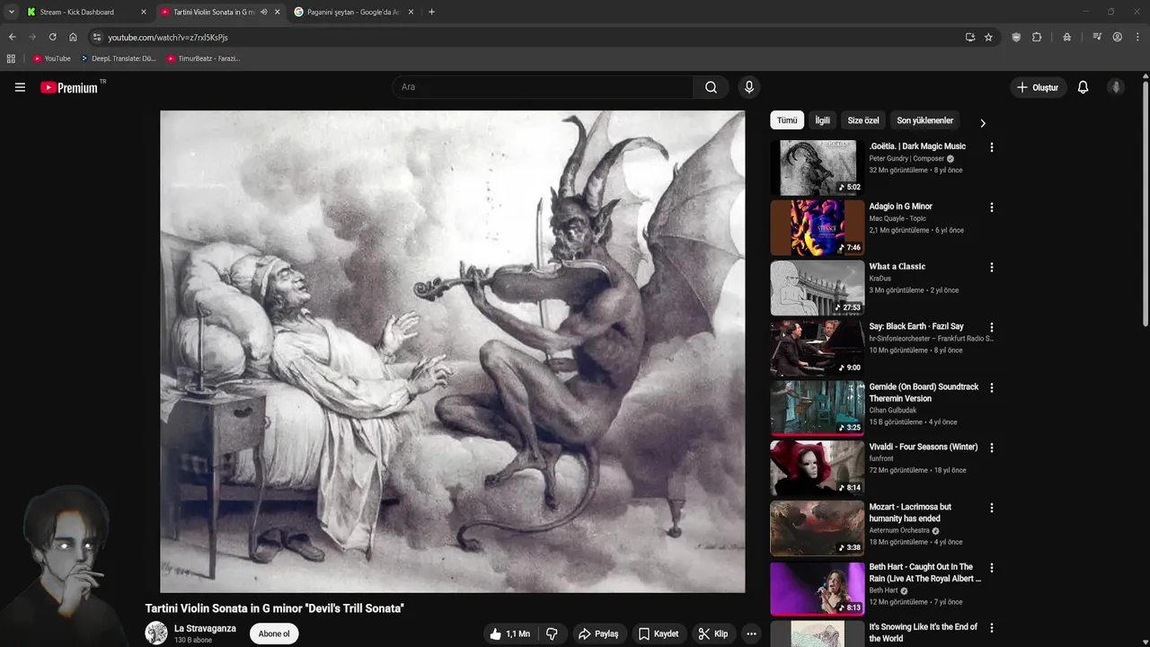This screenshot has height=647, width=1150.
Task: Go back in browser history
Action: click(12, 37)
